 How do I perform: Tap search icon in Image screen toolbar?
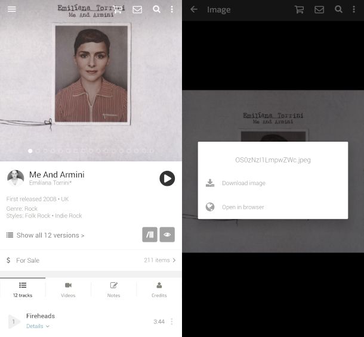[338, 10]
